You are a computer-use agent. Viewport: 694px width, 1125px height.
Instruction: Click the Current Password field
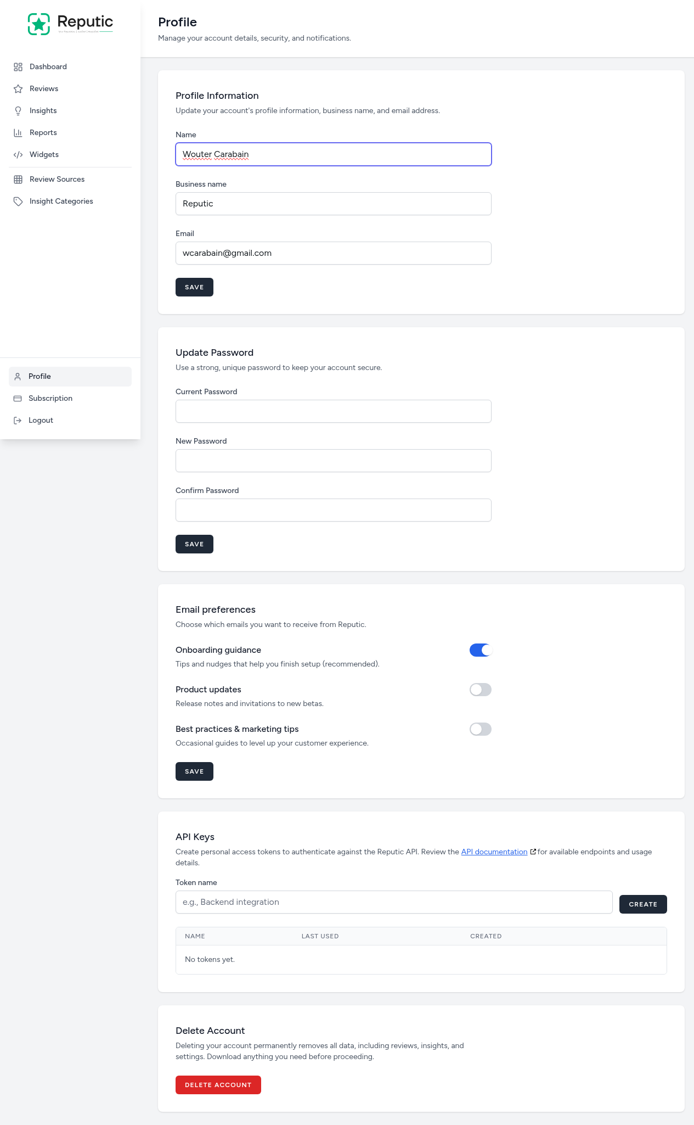333,411
